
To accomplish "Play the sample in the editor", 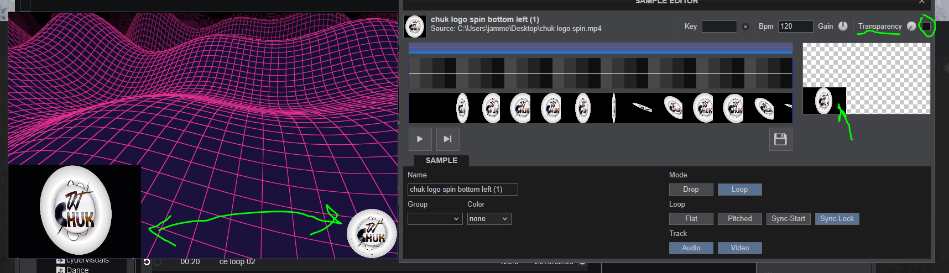I will tap(420, 139).
